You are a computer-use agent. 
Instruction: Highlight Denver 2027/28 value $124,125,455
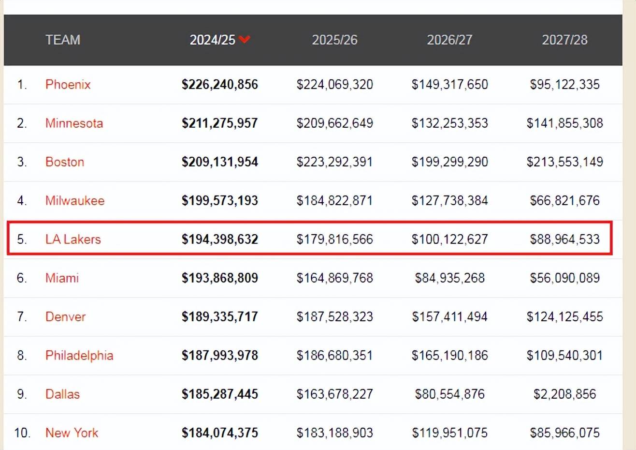pyautogui.click(x=565, y=317)
